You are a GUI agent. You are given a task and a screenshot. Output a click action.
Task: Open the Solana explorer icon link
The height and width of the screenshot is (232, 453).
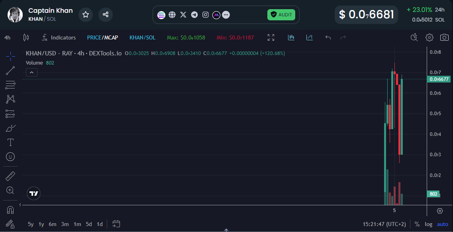pyautogui.click(x=161, y=15)
